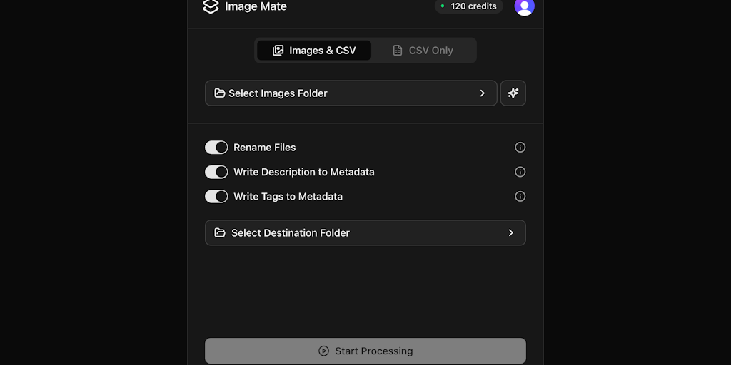Click the play icon in Start Processing
The width and height of the screenshot is (731, 365).
coord(323,351)
